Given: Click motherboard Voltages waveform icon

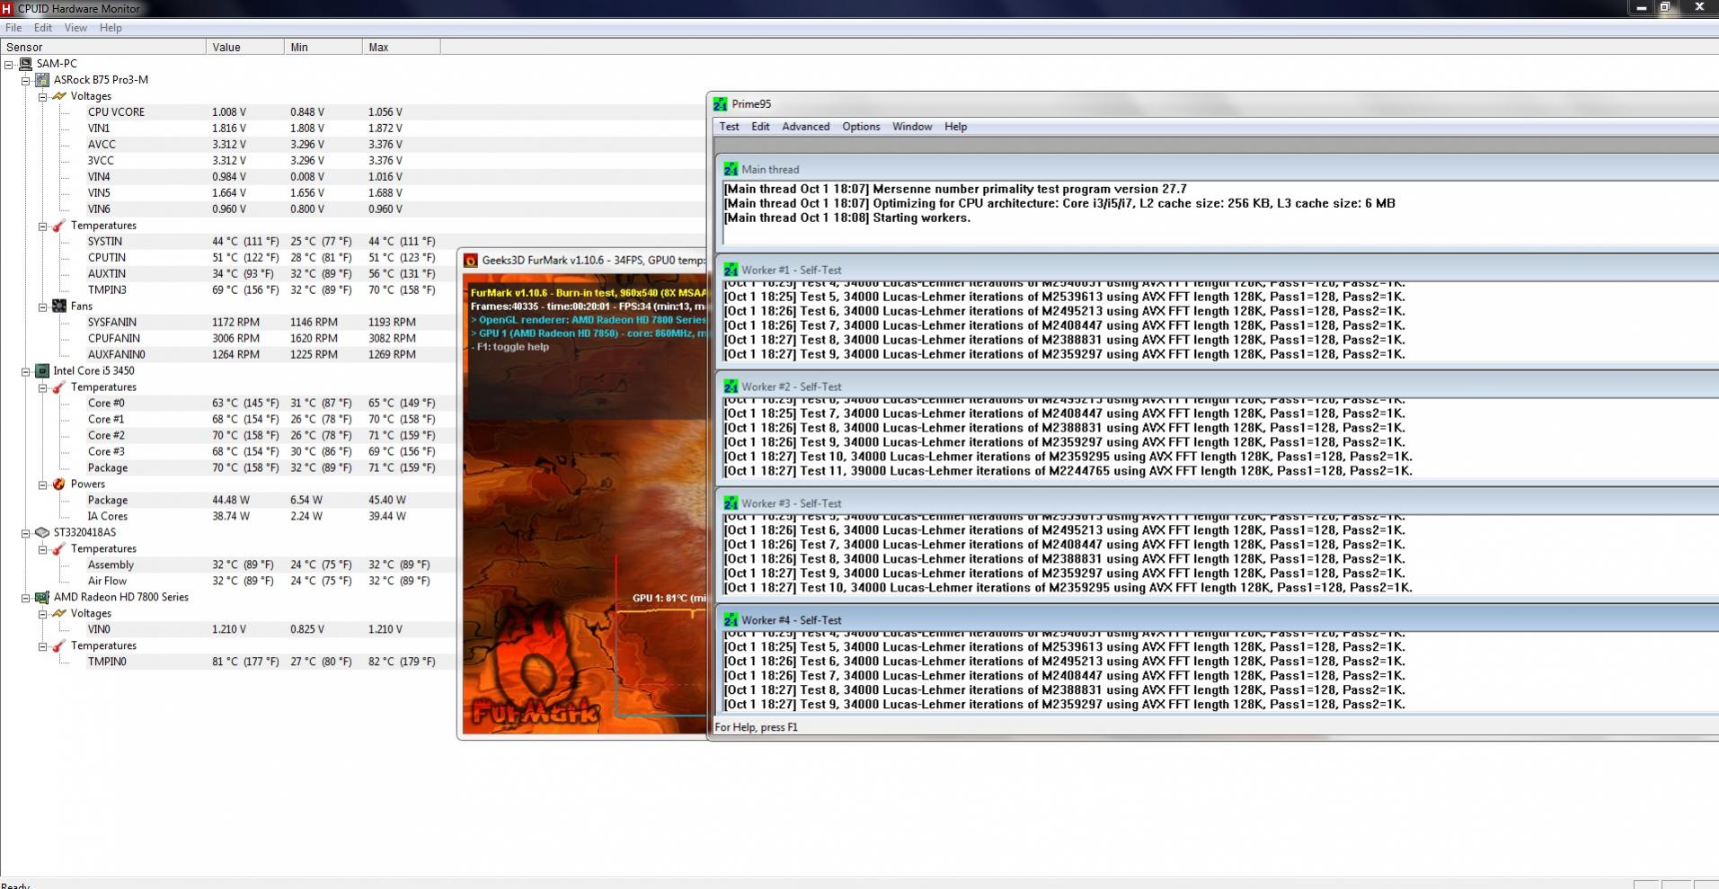Looking at the screenshot, I should click(59, 96).
